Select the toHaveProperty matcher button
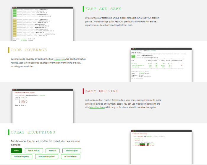The image size is (207, 165). click(22, 156)
